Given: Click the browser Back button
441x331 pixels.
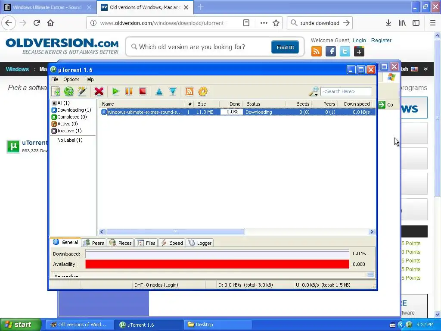Looking at the screenshot, I should tap(9, 23).
